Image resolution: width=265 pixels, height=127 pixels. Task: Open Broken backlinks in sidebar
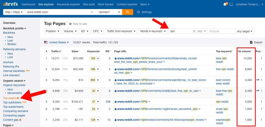click(12, 44)
